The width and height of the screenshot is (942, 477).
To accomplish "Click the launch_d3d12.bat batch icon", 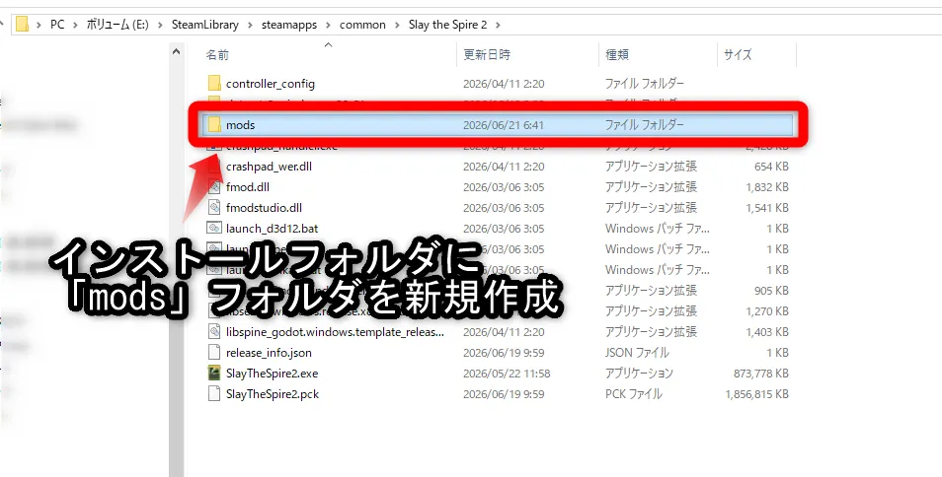I will pyautogui.click(x=214, y=229).
